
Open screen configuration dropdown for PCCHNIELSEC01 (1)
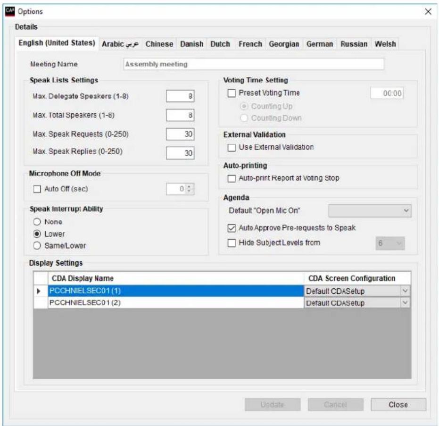(x=405, y=291)
